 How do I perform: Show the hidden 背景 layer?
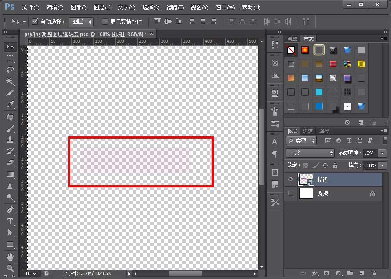pos(291,194)
